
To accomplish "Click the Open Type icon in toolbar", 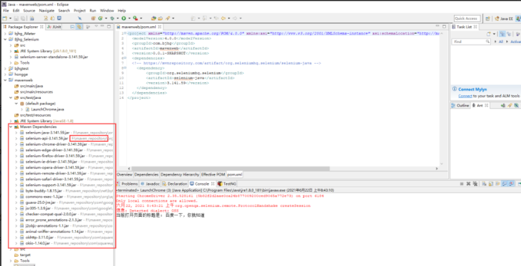I will tap(155, 18).
